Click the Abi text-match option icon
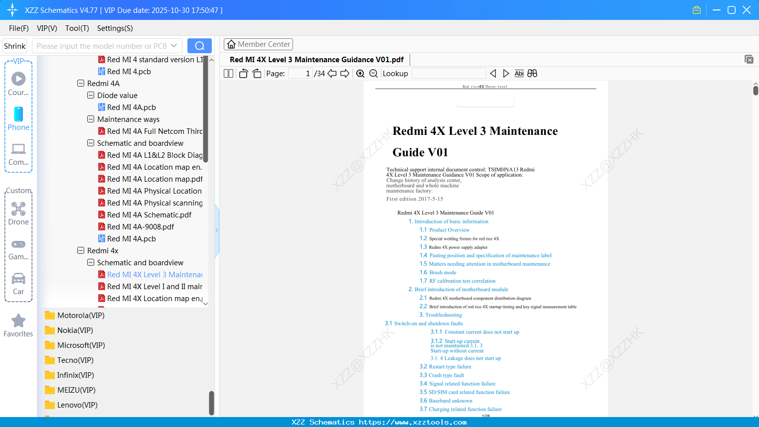 (519, 74)
